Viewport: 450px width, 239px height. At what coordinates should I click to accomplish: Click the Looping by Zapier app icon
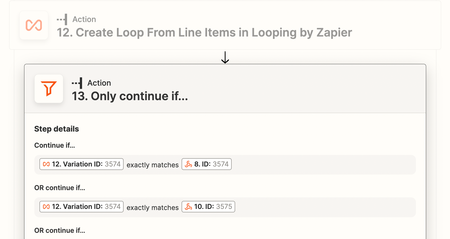[34, 25]
